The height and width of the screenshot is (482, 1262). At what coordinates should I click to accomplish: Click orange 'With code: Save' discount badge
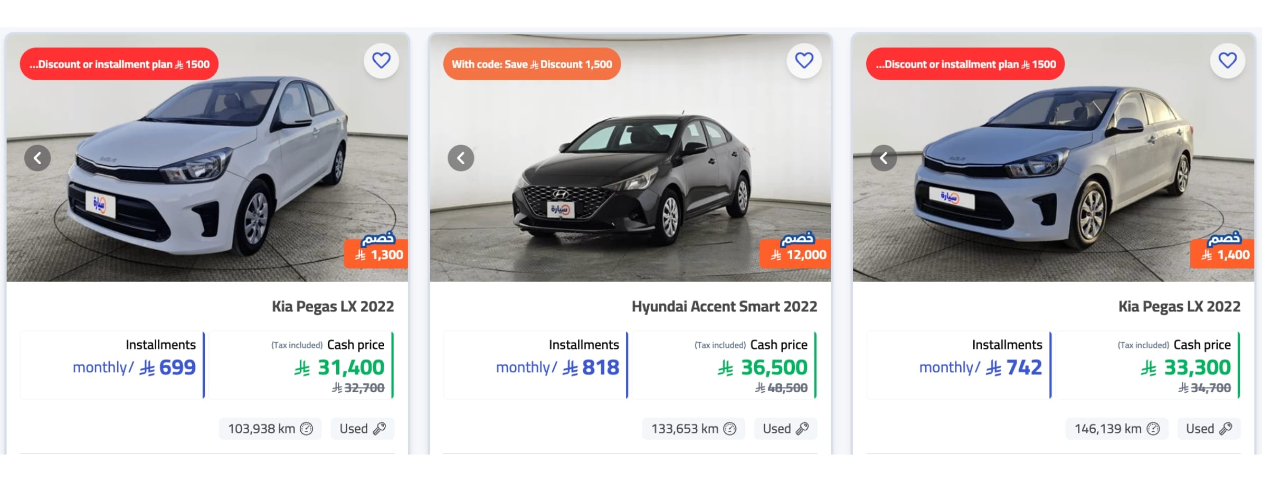(x=532, y=64)
